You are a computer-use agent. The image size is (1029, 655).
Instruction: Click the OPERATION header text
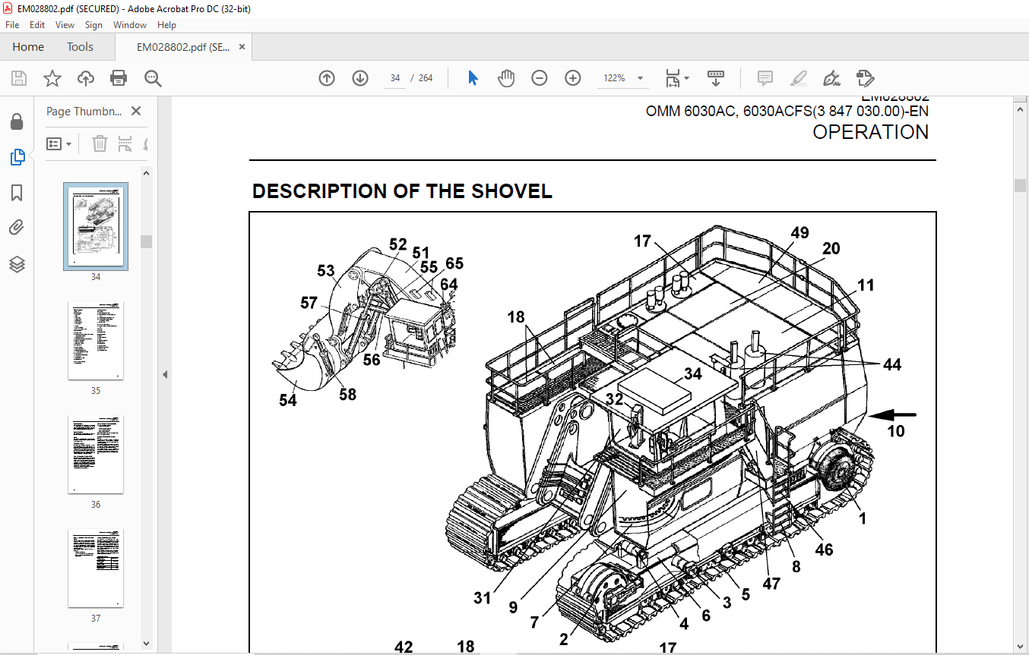point(871,132)
